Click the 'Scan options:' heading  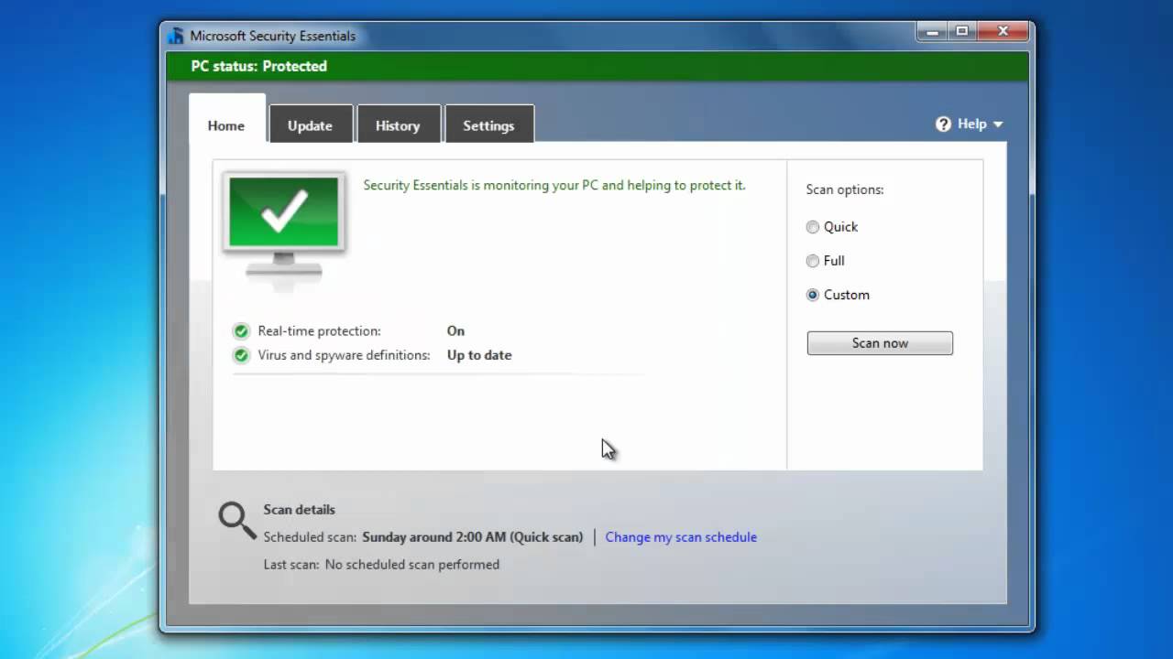(x=845, y=189)
